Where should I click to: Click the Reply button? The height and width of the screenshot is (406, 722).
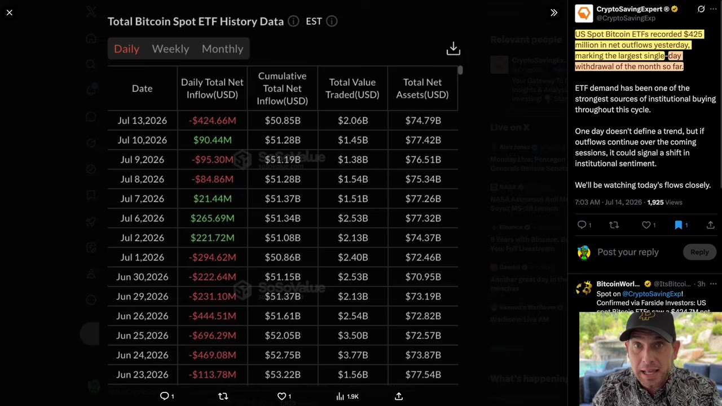[x=699, y=252]
